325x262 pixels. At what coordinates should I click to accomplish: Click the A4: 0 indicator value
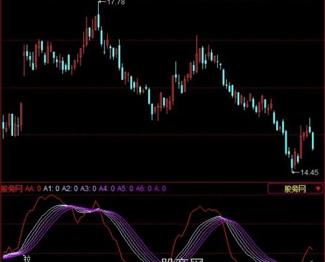pyautogui.click(x=107, y=189)
